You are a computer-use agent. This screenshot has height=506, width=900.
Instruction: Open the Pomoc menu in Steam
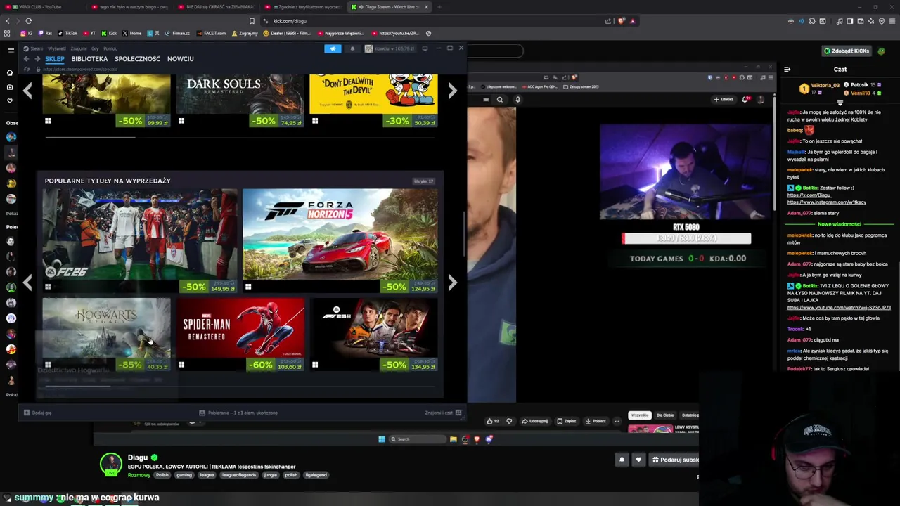tap(110, 48)
